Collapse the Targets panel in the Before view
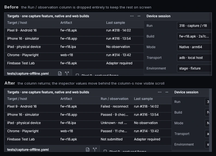The height and width of the screenshot is (156, 216). pyautogui.click(x=139, y=16)
